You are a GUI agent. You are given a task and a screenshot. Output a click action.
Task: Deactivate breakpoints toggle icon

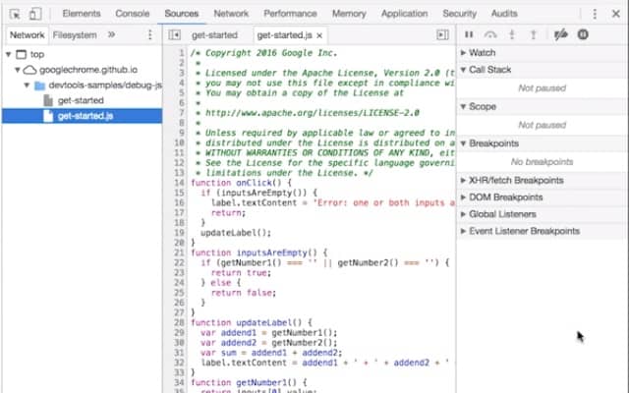(561, 35)
